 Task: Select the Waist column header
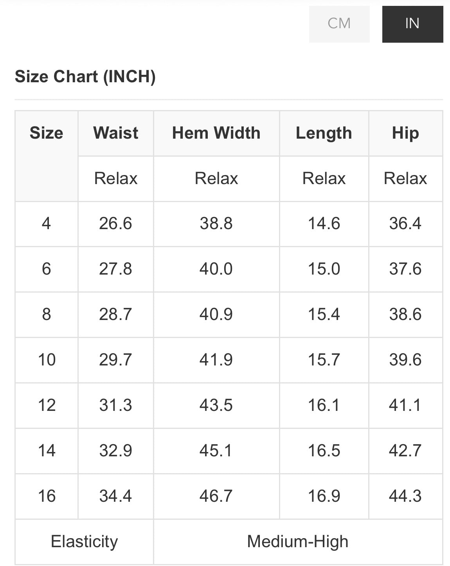[116, 133]
